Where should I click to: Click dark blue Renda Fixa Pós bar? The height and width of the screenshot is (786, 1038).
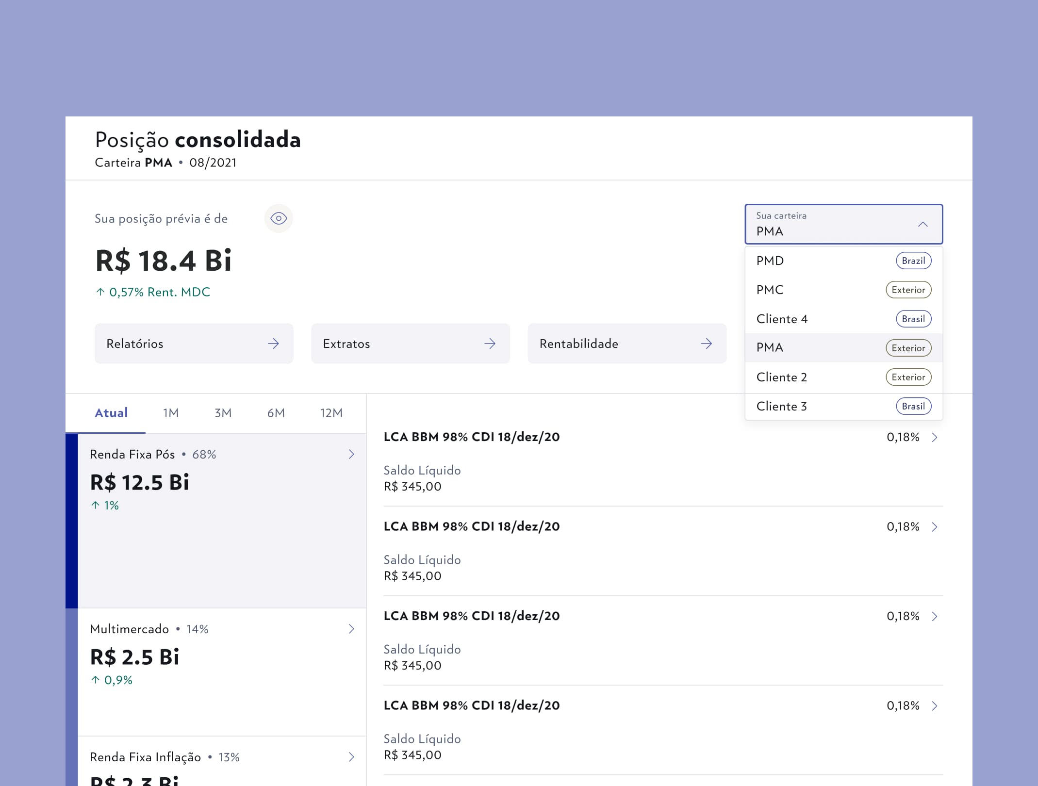click(x=72, y=521)
